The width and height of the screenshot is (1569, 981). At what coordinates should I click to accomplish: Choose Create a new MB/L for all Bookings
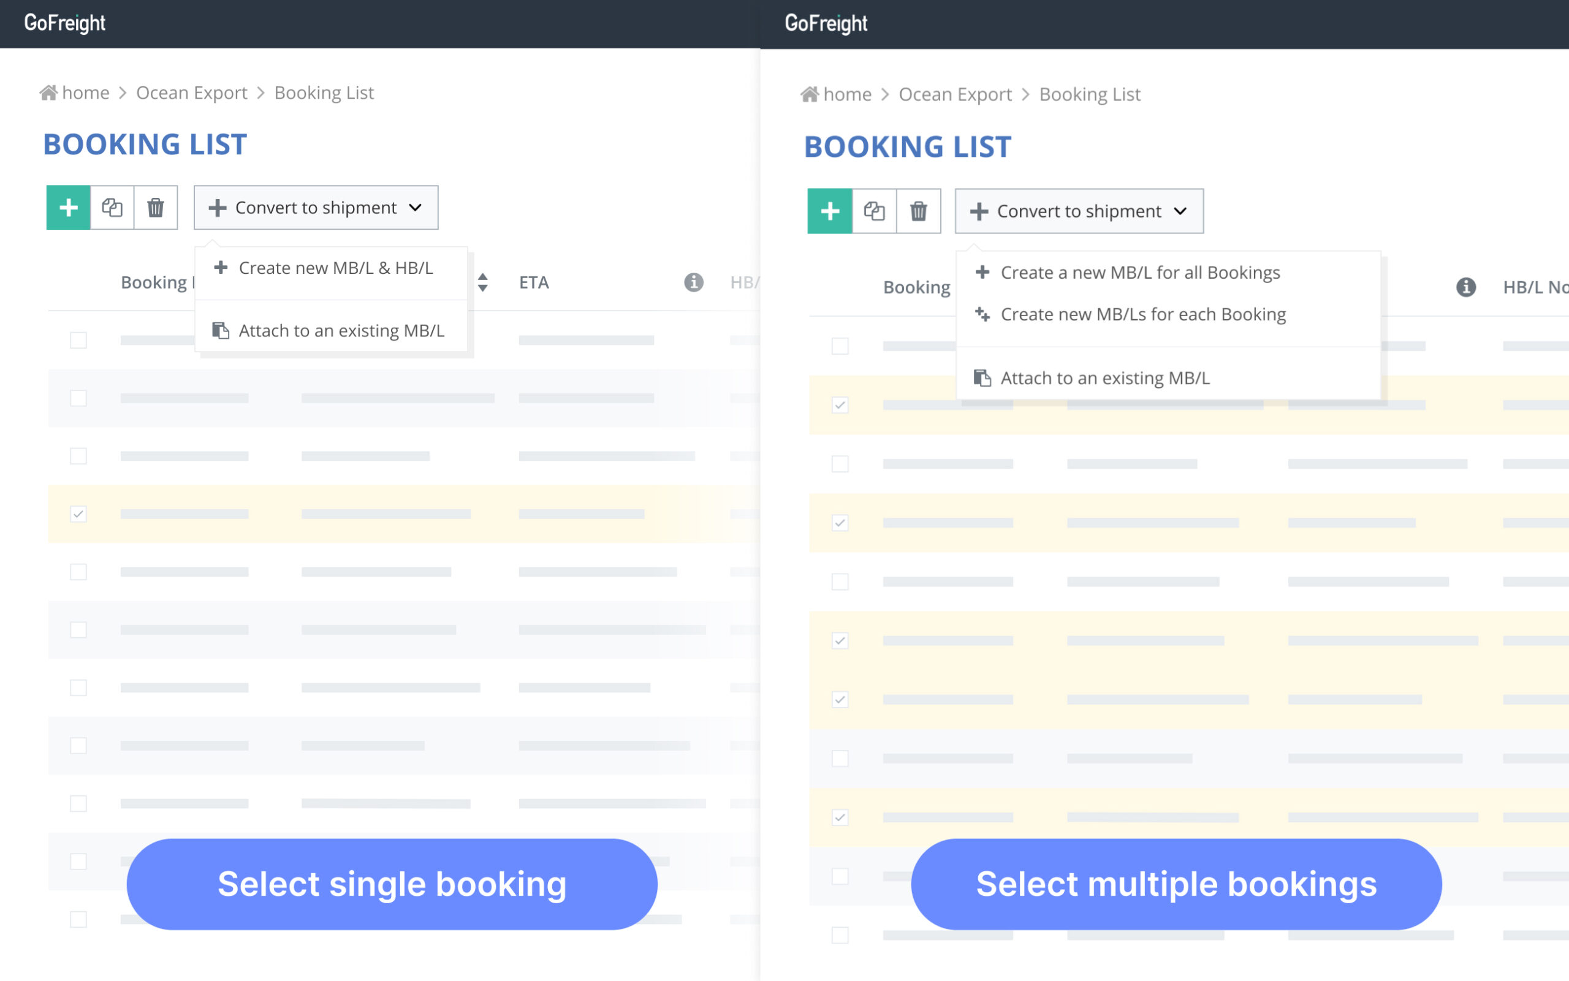pyautogui.click(x=1139, y=273)
